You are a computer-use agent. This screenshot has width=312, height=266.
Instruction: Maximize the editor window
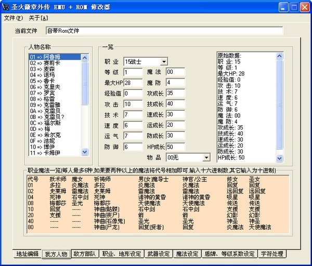click(x=294, y=7)
